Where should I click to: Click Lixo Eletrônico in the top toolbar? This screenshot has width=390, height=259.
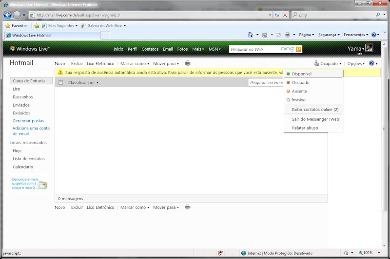[x=100, y=64]
